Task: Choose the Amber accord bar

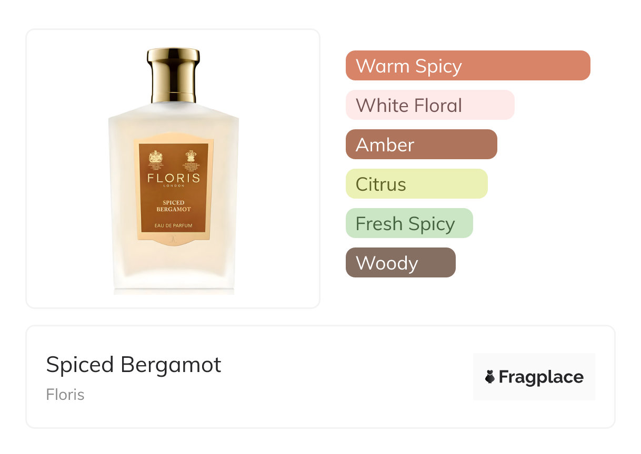Action: pyautogui.click(x=422, y=145)
